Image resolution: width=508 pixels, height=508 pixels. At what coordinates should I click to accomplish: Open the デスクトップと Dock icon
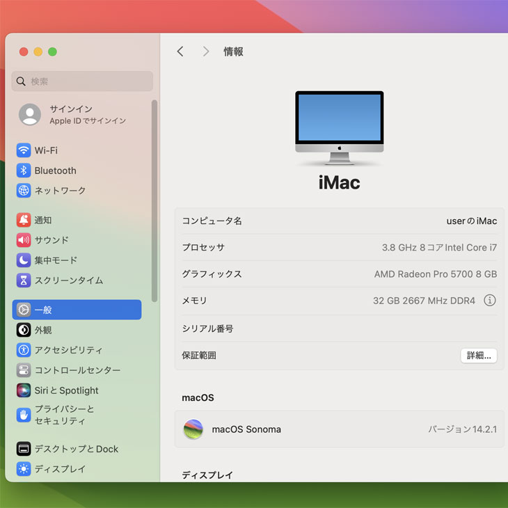24,449
